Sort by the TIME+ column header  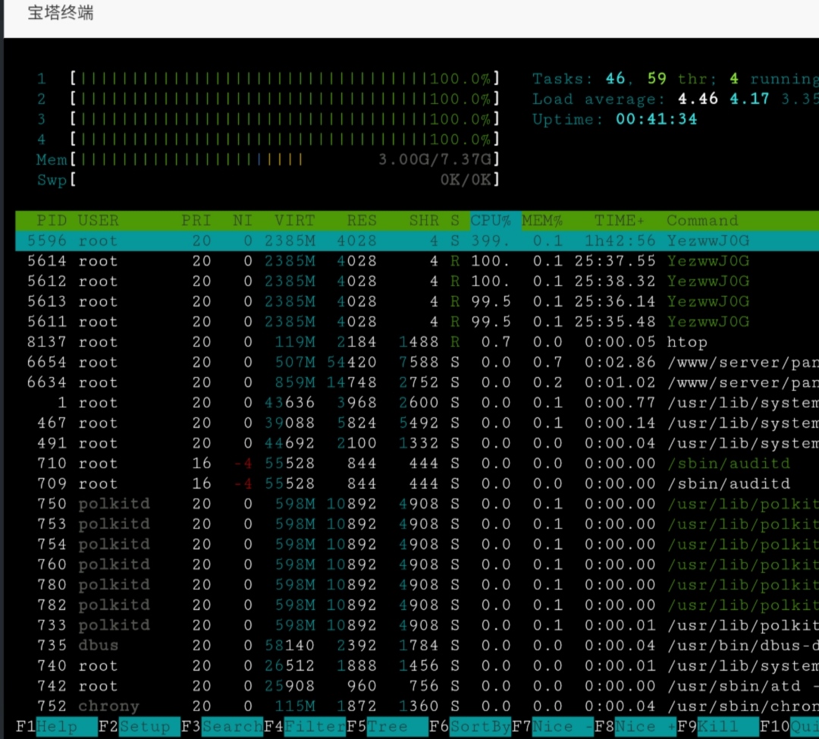click(x=620, y=221)
